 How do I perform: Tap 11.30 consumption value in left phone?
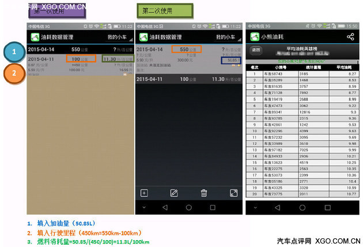pyautogui.click(x=118, y=59)
